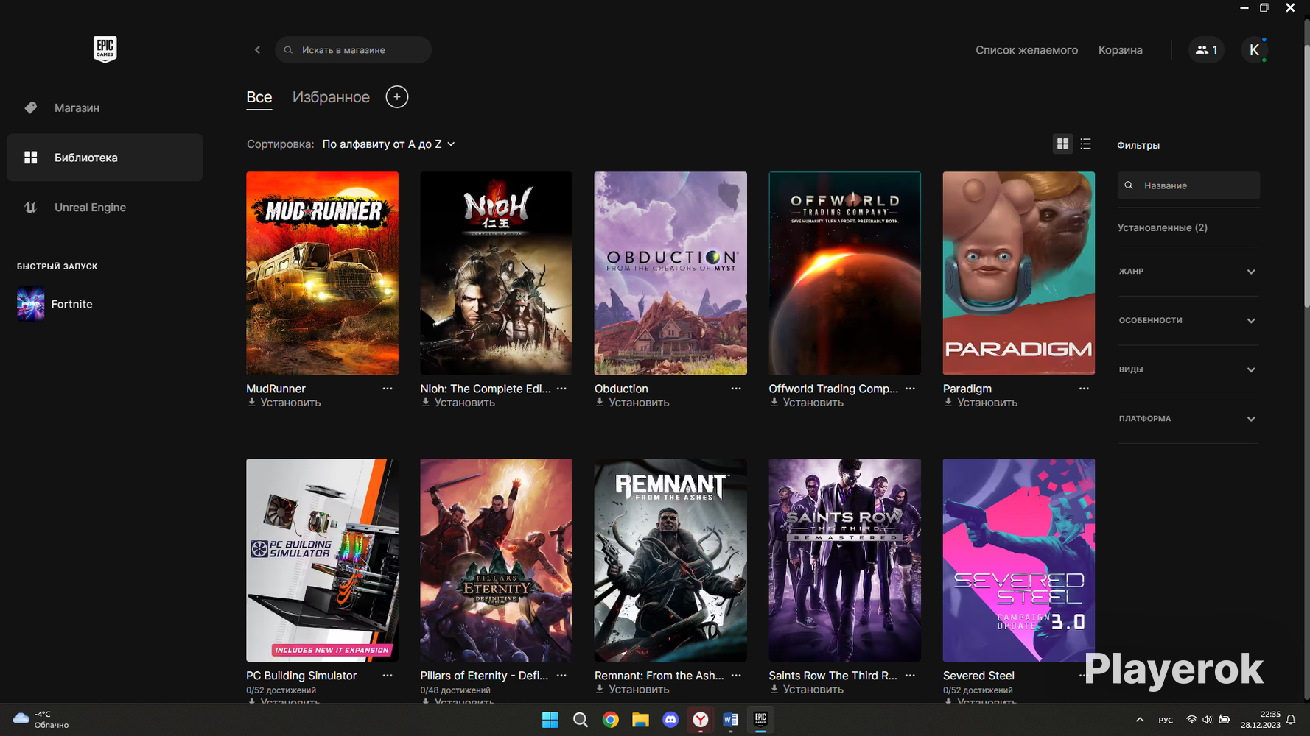The width and height of the screenshot is (1310, 736).
Task: Expand the ОСОБЕННОСТИ filter section
Action: [1188, 321]
